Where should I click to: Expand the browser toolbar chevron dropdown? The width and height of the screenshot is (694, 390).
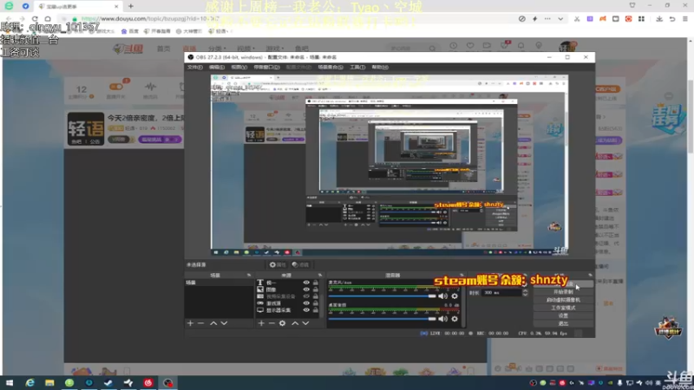(x=560, y=19)
